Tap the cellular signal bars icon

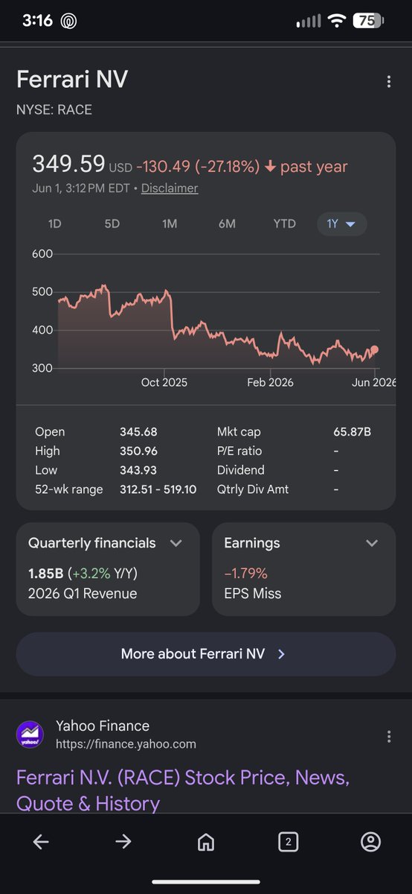coord(309,22)
